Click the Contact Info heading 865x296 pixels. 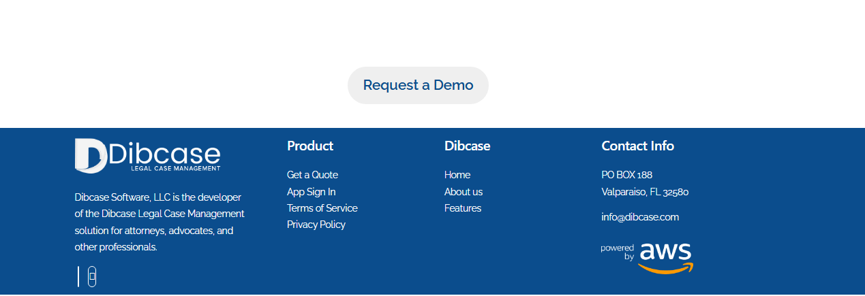tap(637, 146)
